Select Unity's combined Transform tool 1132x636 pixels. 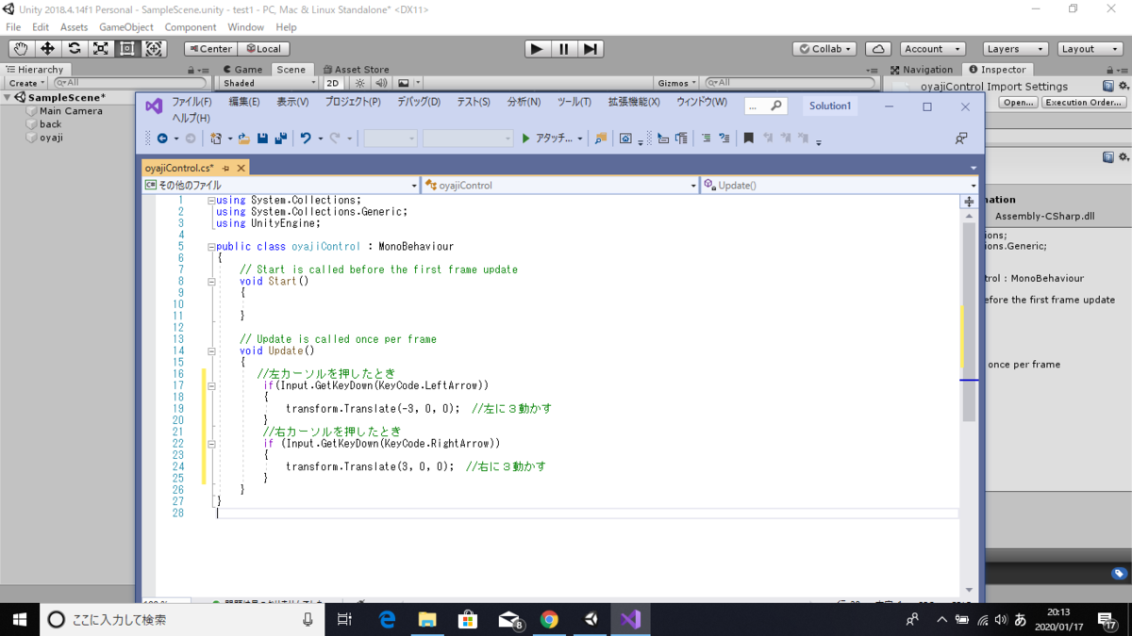[x=154, y=49]
